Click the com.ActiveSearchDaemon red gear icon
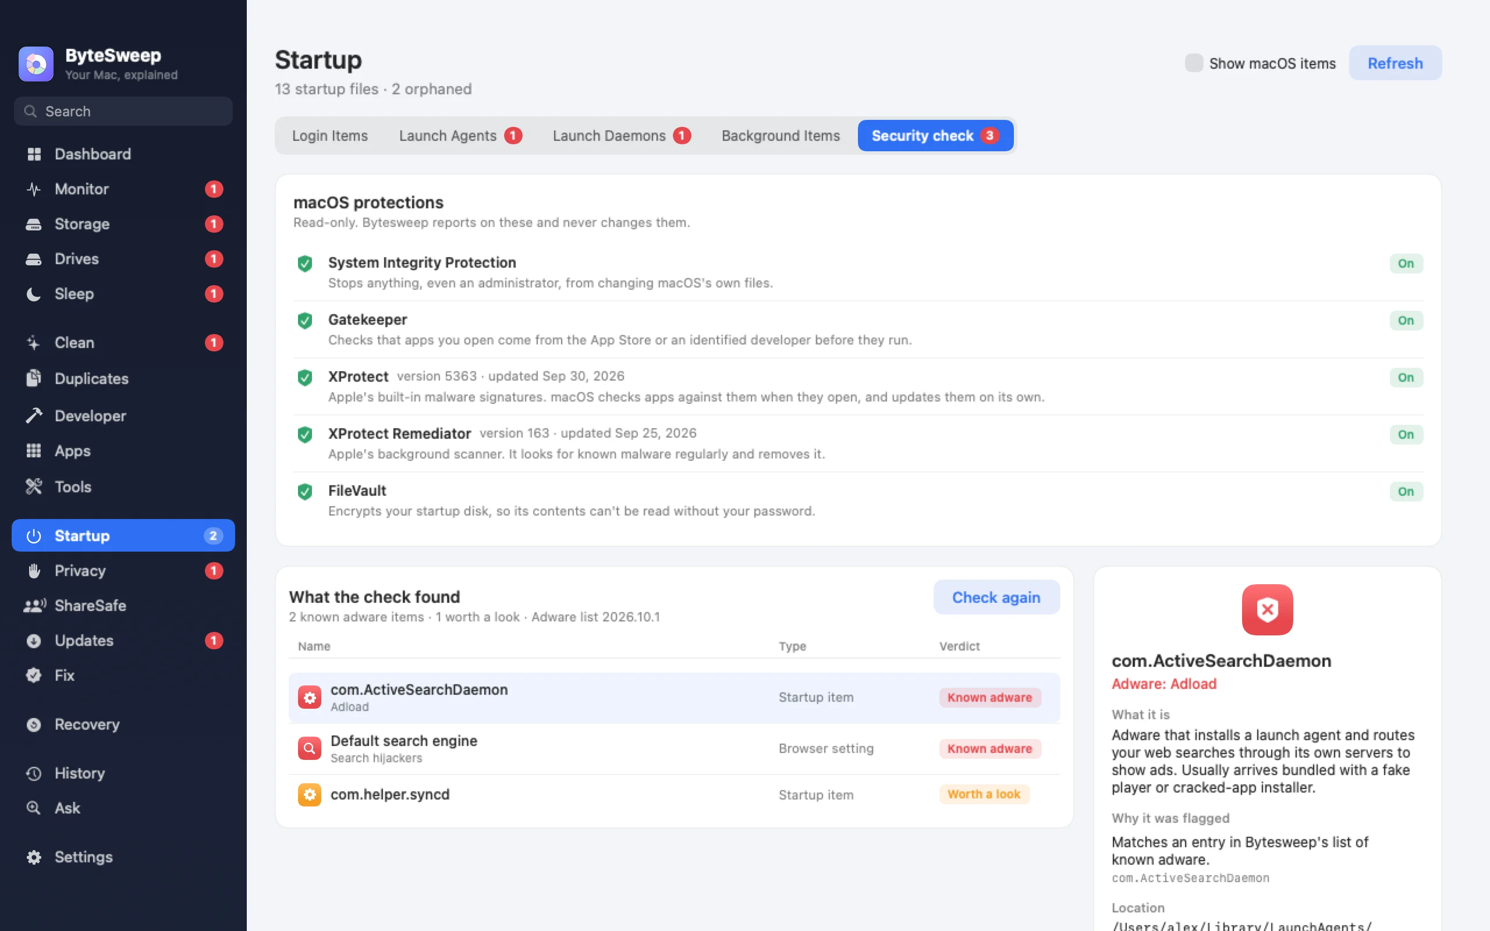 (x=310, y=698)
